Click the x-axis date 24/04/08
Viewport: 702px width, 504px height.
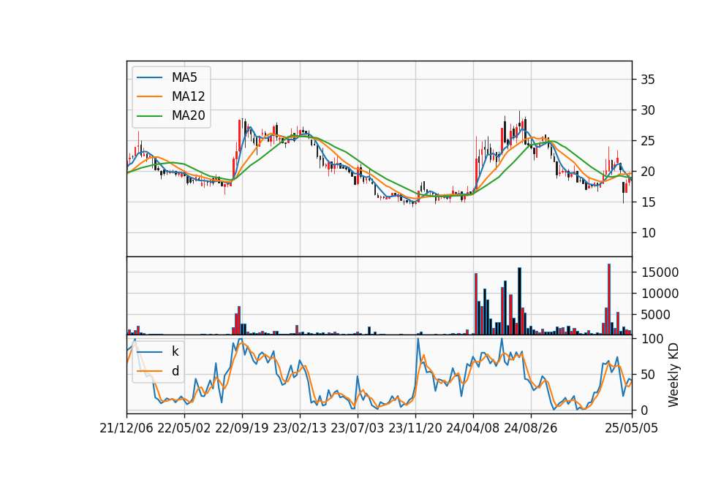473,428
